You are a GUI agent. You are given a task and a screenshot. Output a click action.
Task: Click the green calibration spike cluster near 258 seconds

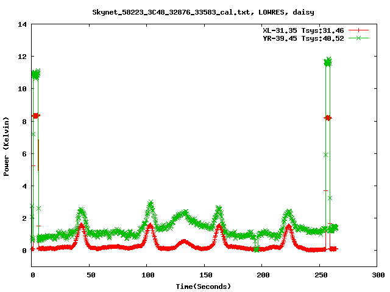click(328, 62)
